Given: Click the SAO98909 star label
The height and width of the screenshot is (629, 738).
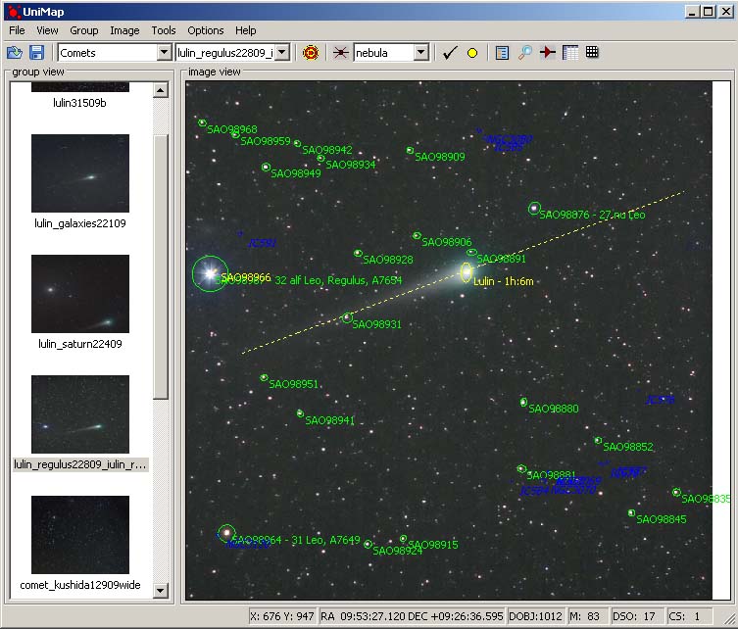Looking at the screenshot, I should pos(440,157).
